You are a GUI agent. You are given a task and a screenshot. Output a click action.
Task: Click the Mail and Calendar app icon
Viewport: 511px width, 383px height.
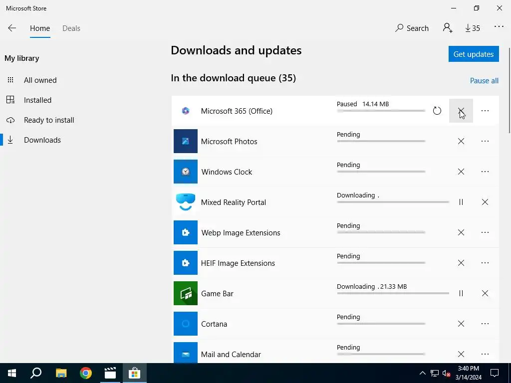pos(186,353)
